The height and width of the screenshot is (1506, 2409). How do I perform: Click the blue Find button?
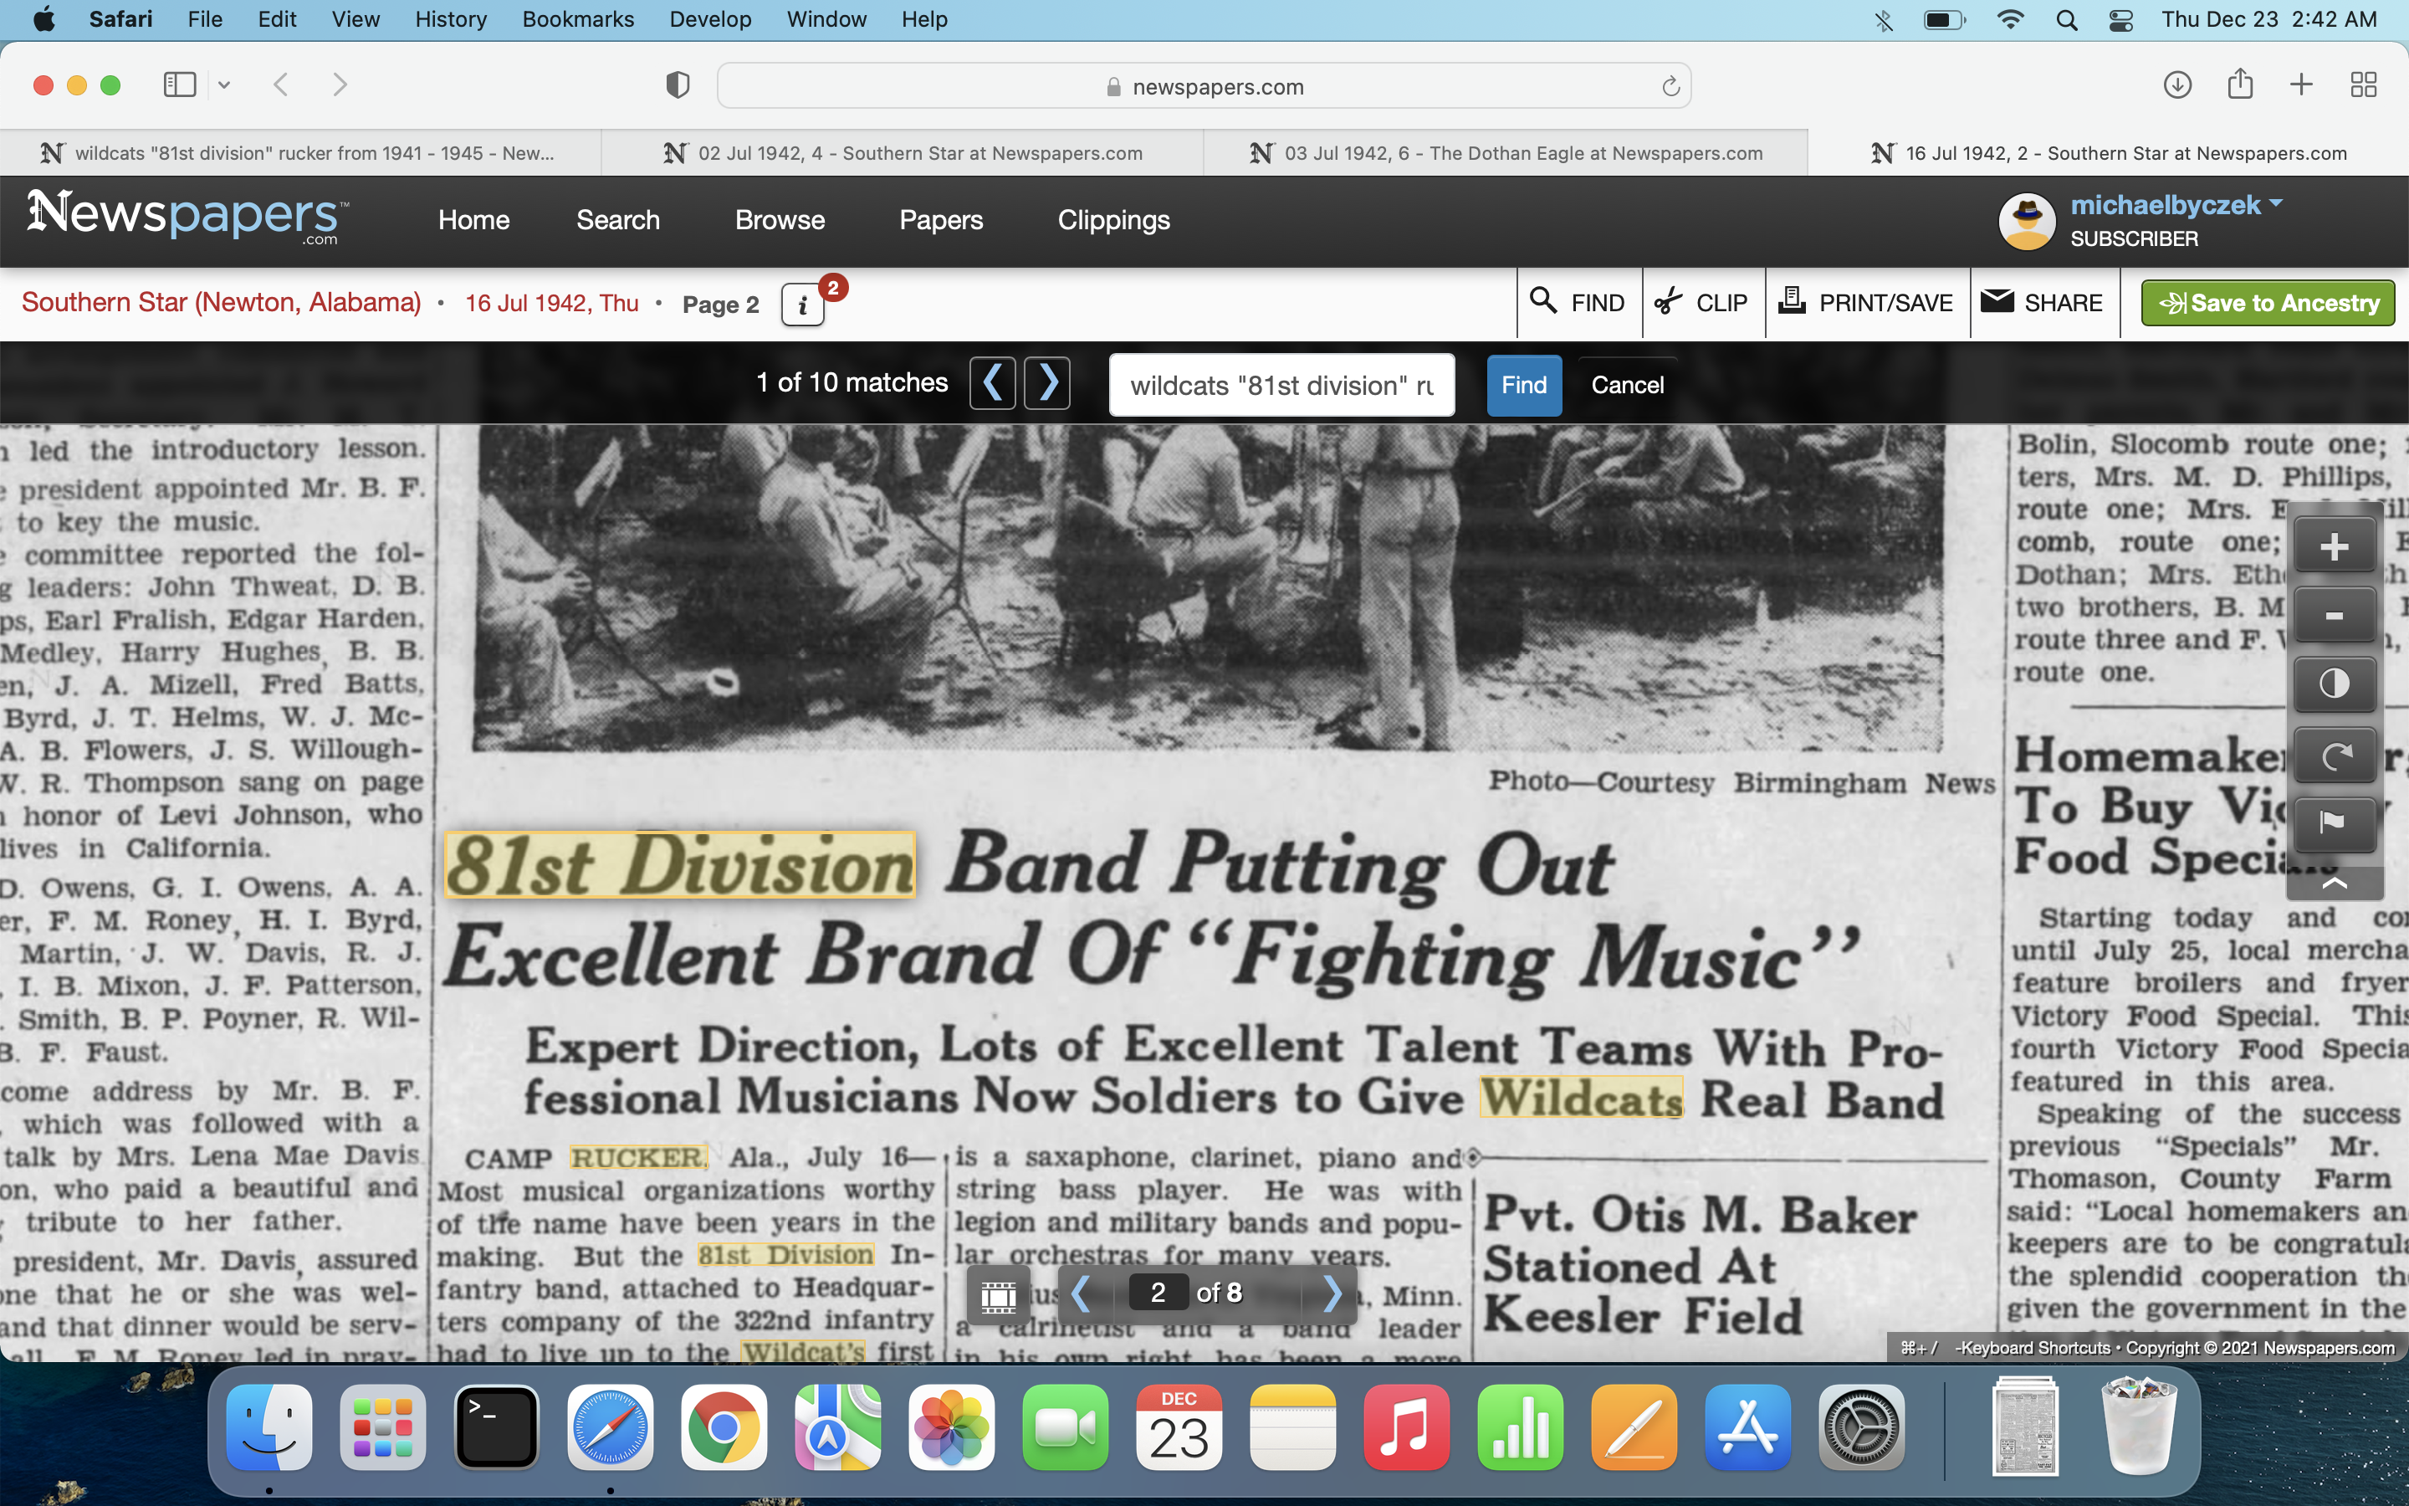(1523, 386)
